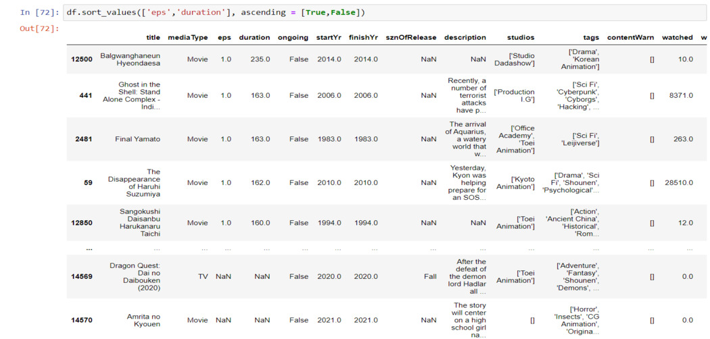Select the 'contentWarn' column header
Viewport: 710px width, 339px height.
[630, 38]
